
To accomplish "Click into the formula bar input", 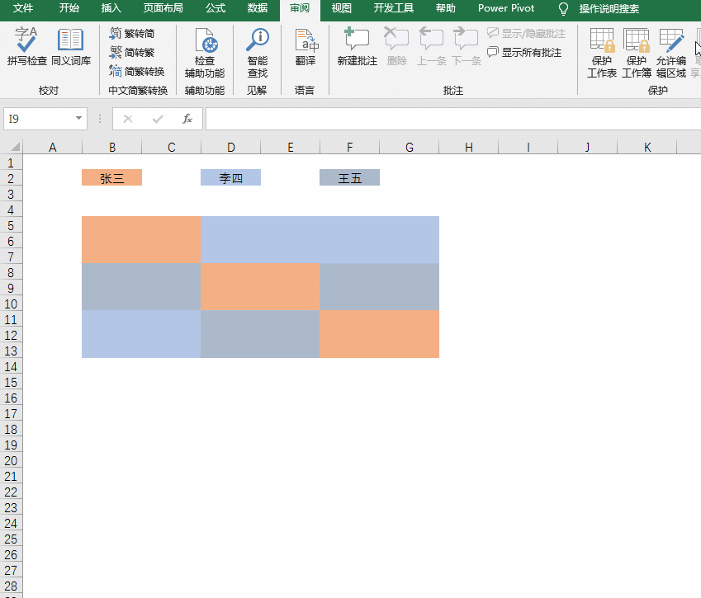I will coord(452,119).
